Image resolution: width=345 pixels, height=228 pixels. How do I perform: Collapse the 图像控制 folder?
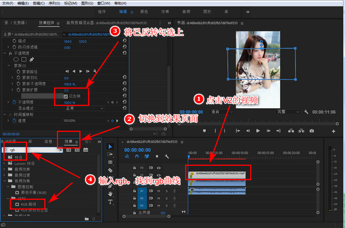8,187
